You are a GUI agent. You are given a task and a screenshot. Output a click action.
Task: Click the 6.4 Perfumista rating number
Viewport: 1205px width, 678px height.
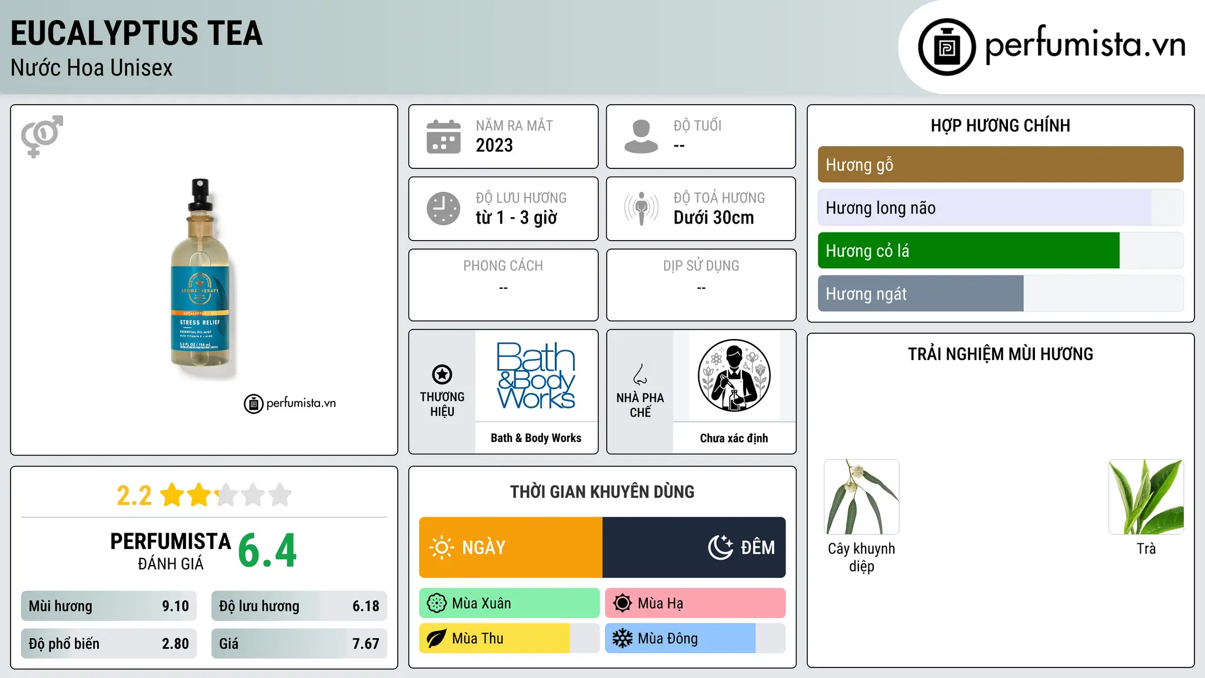[x=268, y=551]
